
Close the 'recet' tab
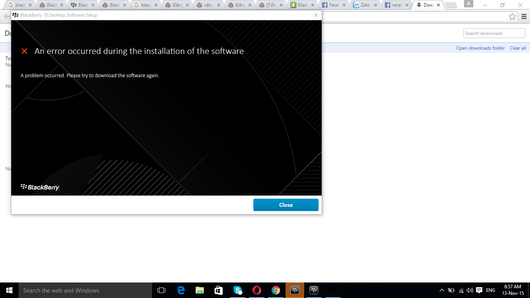coord(407,5)
